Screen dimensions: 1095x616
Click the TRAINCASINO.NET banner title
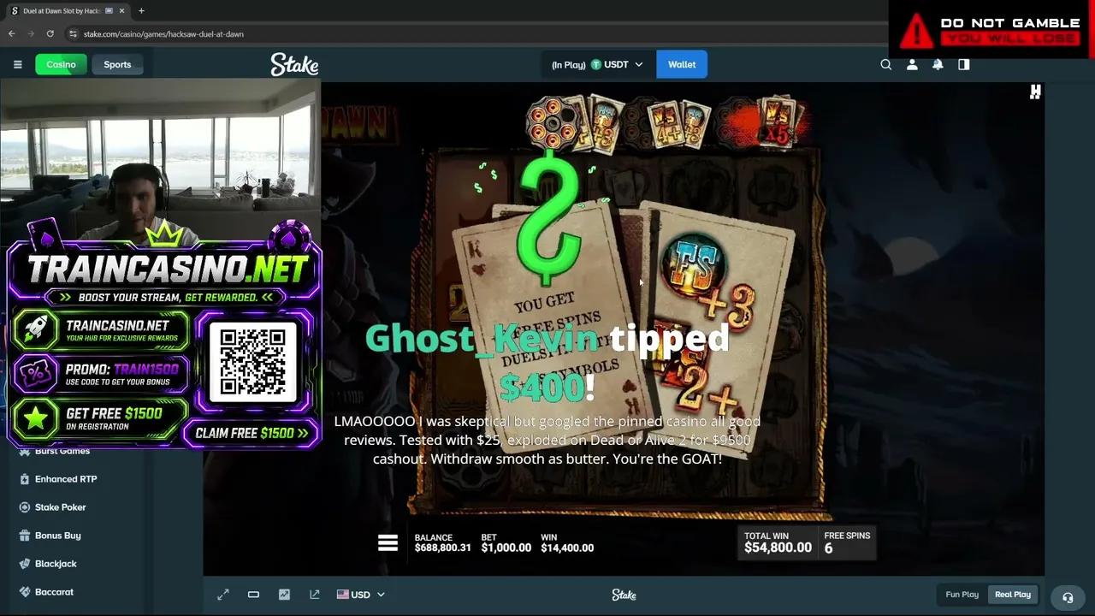(x=167, y=269)
